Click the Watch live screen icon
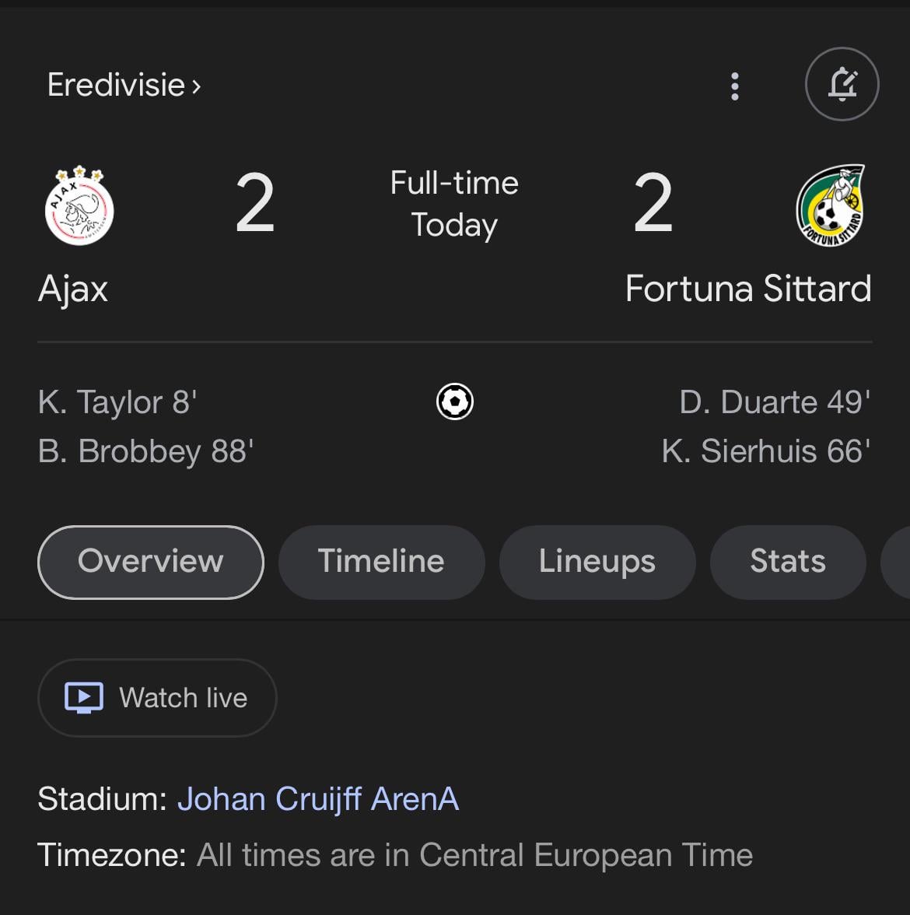 coord(84,697)
